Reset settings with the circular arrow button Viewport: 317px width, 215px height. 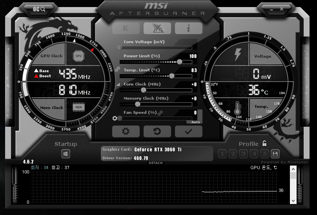pyautogui.click(x=157, y=131)
